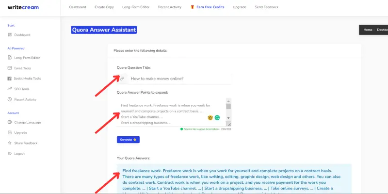
Task: Open Send Feedback in top navigation
Action: (266, 7)
